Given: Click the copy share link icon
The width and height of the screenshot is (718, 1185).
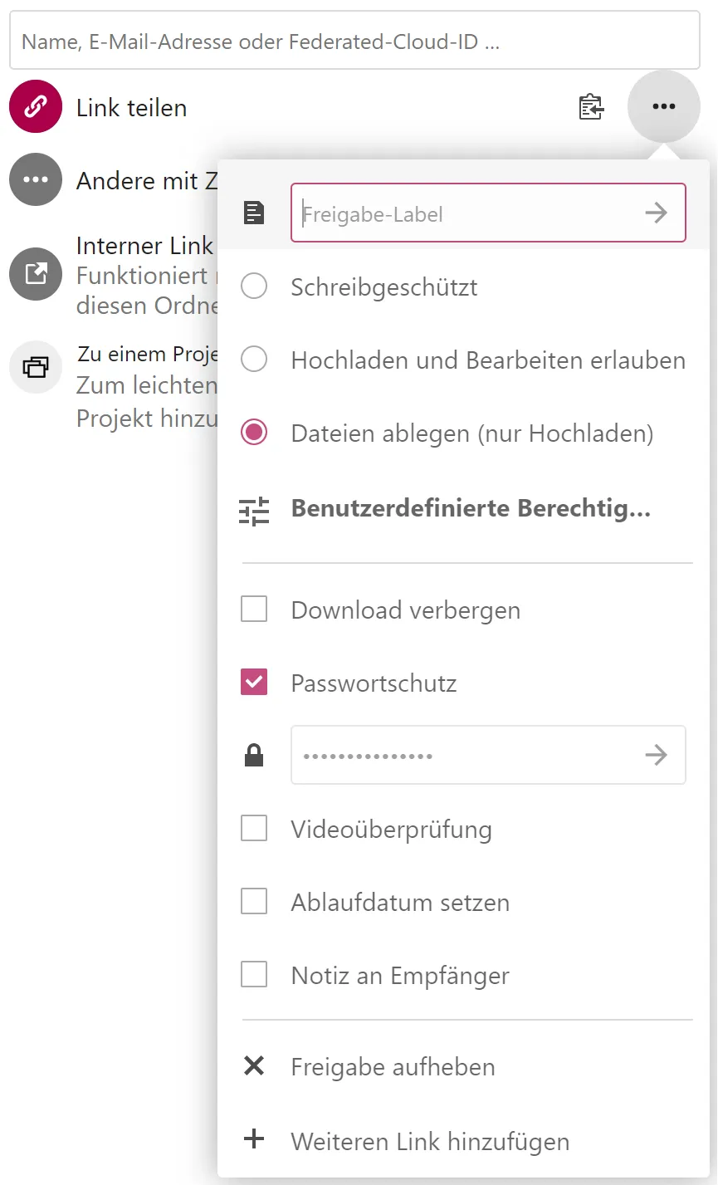Looking at the screenshot, I should (x=591, y=107).
